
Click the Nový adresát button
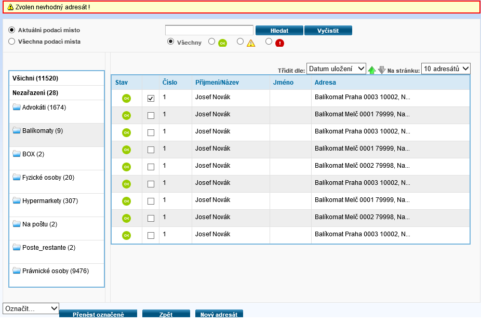(219, 314)
